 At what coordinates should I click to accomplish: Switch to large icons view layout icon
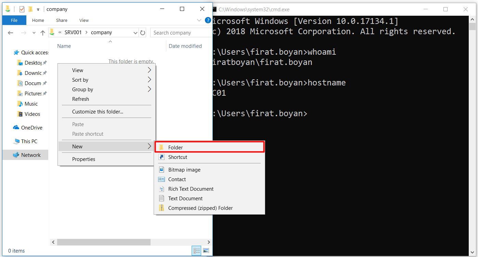206,251
